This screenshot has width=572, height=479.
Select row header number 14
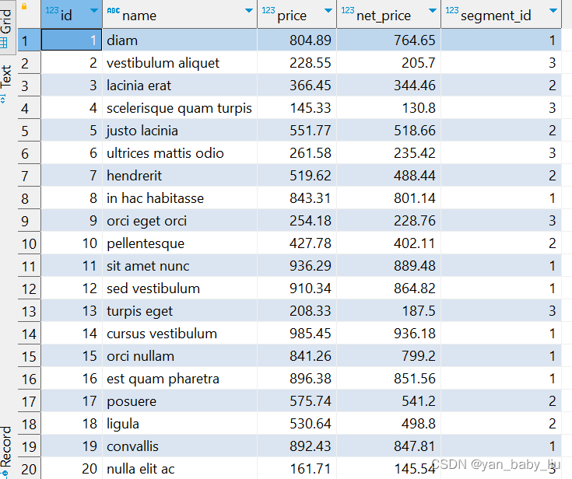[x=30, y=334]
